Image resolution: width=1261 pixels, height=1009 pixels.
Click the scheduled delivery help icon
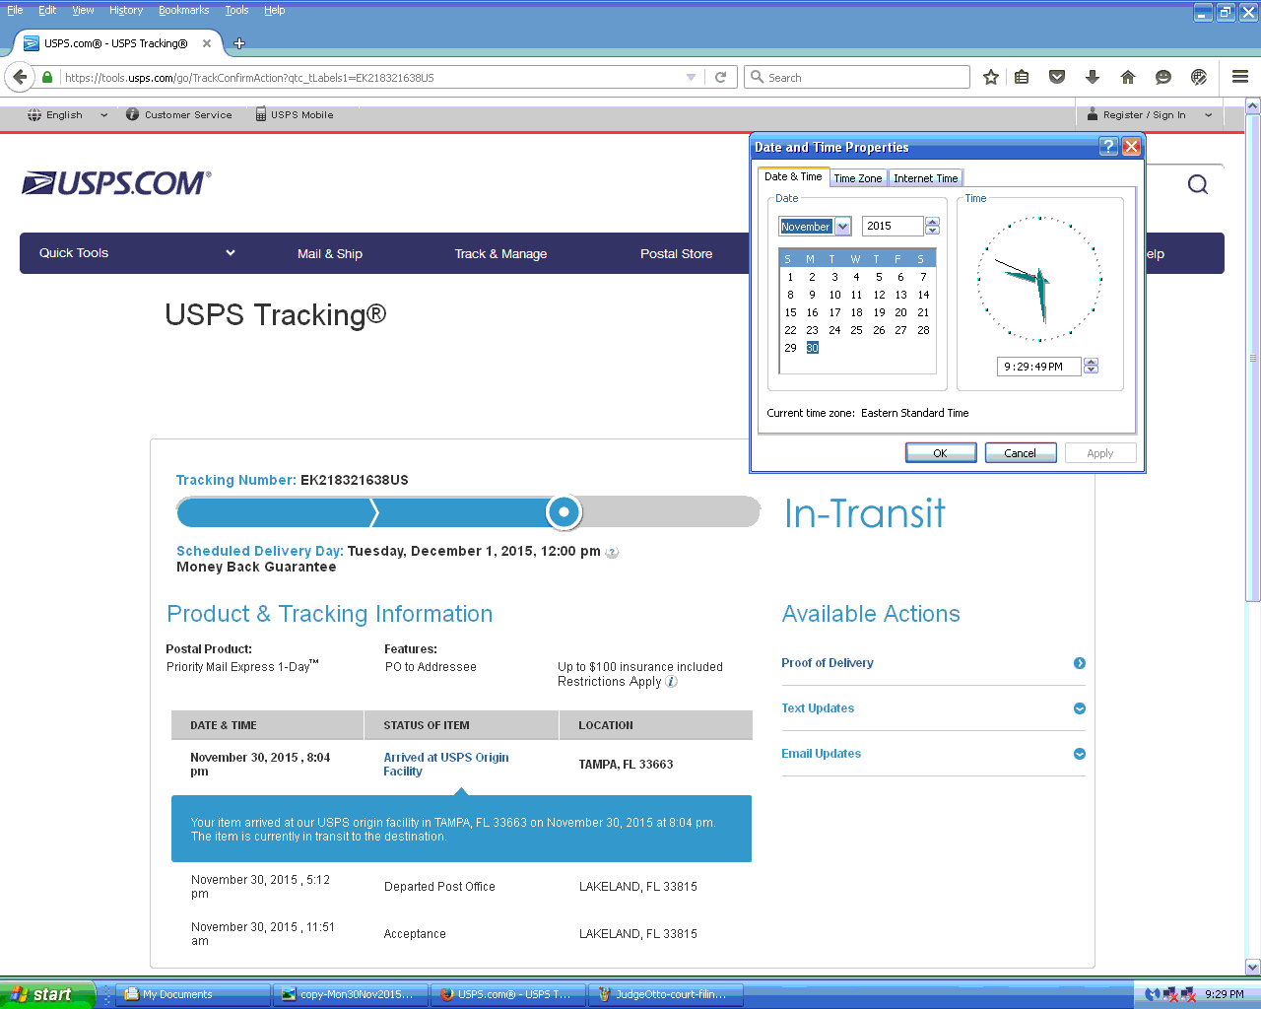click(x=612, y=553)
